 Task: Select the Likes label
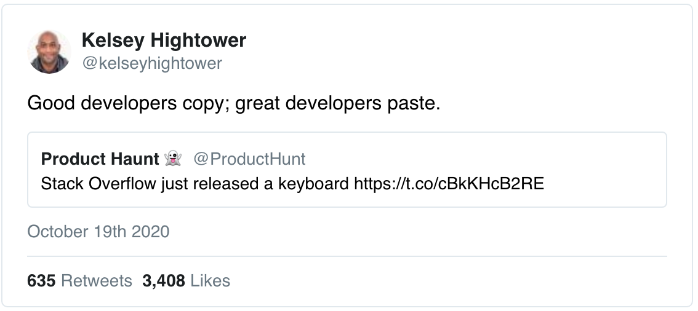click(x=210, y=281)
